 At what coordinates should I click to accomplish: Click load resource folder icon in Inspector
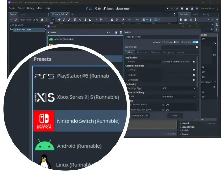point(186,20)
